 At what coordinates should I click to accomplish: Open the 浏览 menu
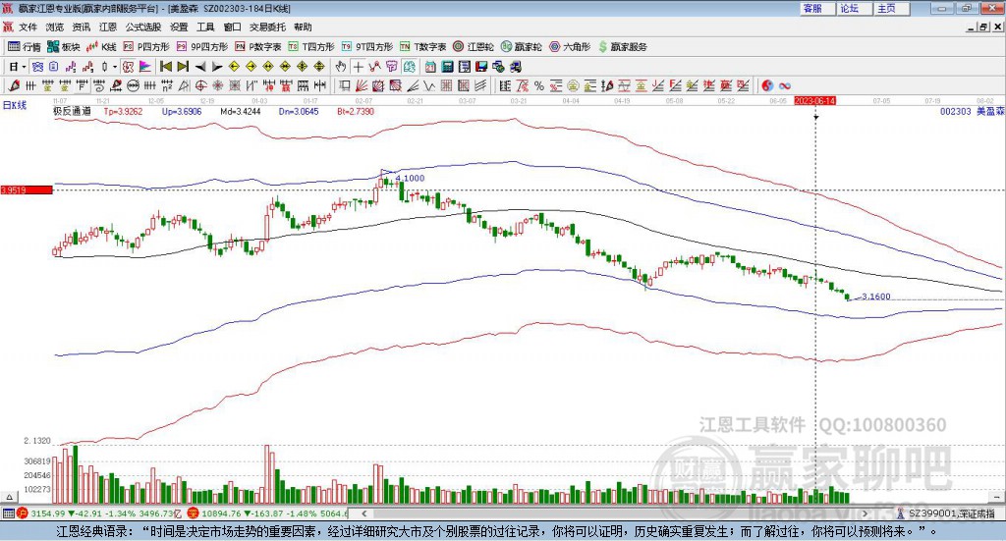pyautogui.click(x=55, y=27)
